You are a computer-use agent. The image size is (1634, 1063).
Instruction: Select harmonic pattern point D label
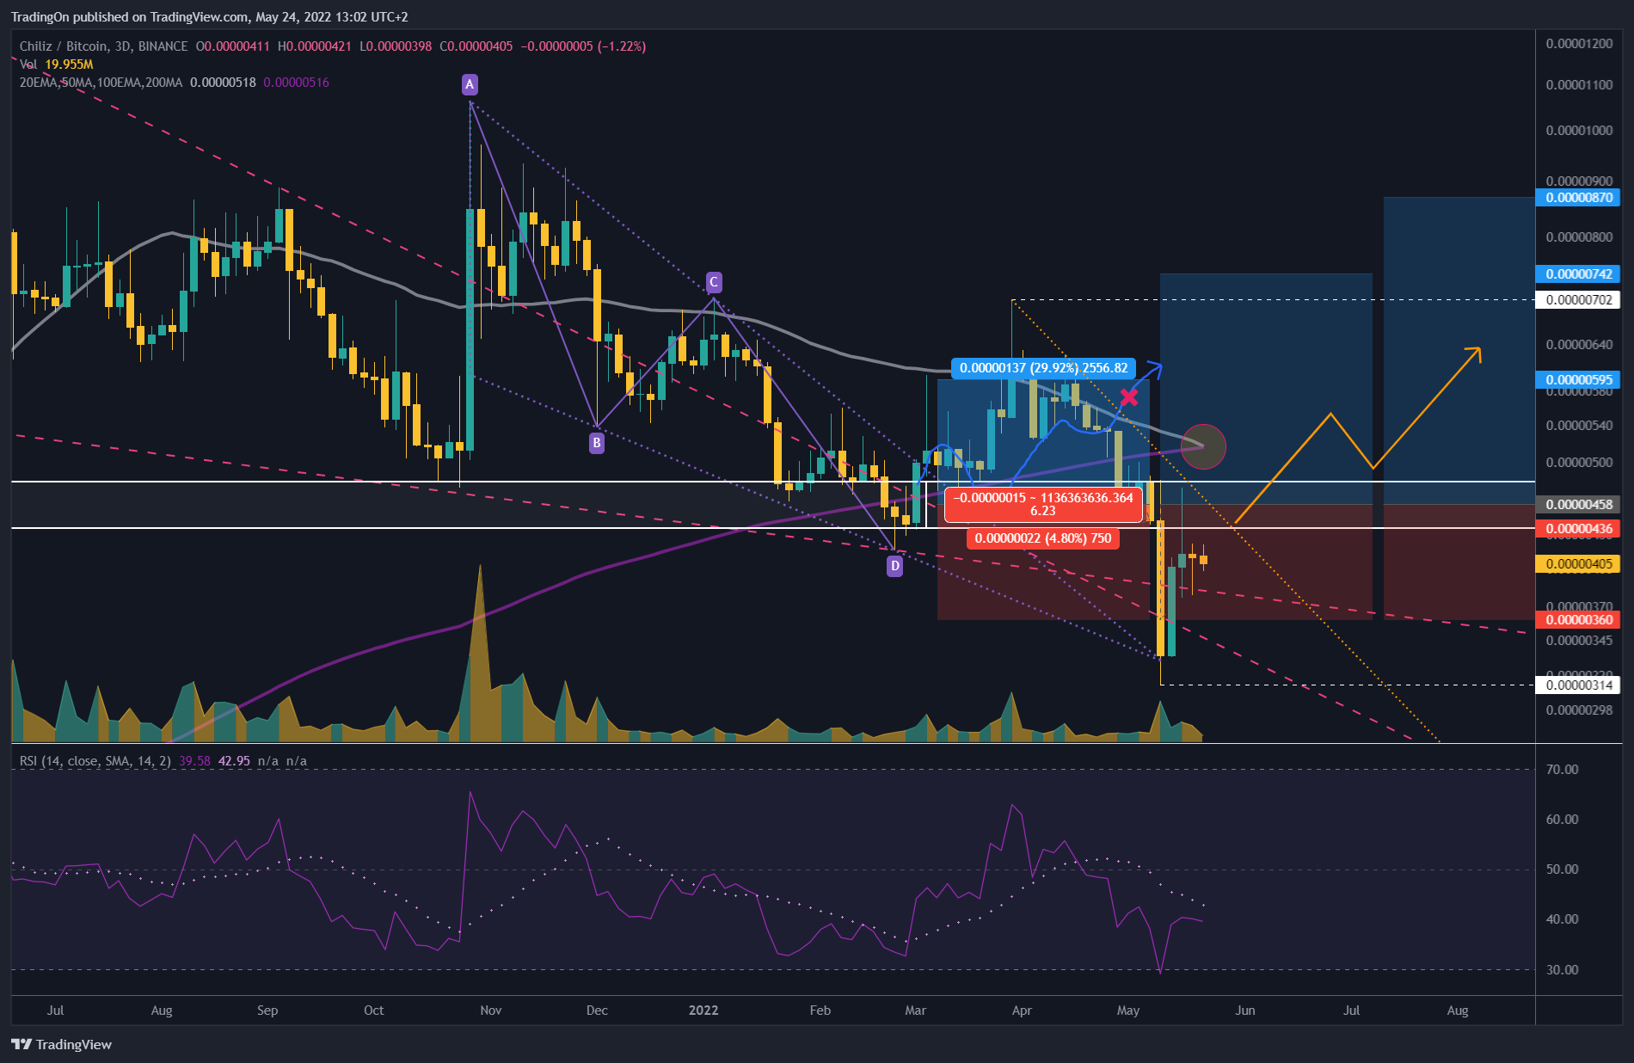(895, 566)
